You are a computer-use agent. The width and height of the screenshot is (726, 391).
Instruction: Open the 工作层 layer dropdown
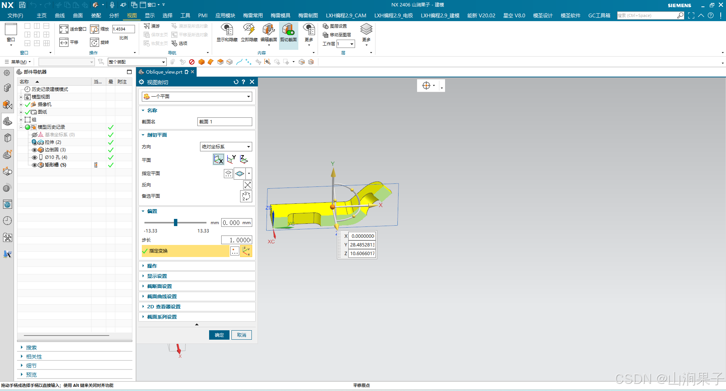[x=346, y=44]
